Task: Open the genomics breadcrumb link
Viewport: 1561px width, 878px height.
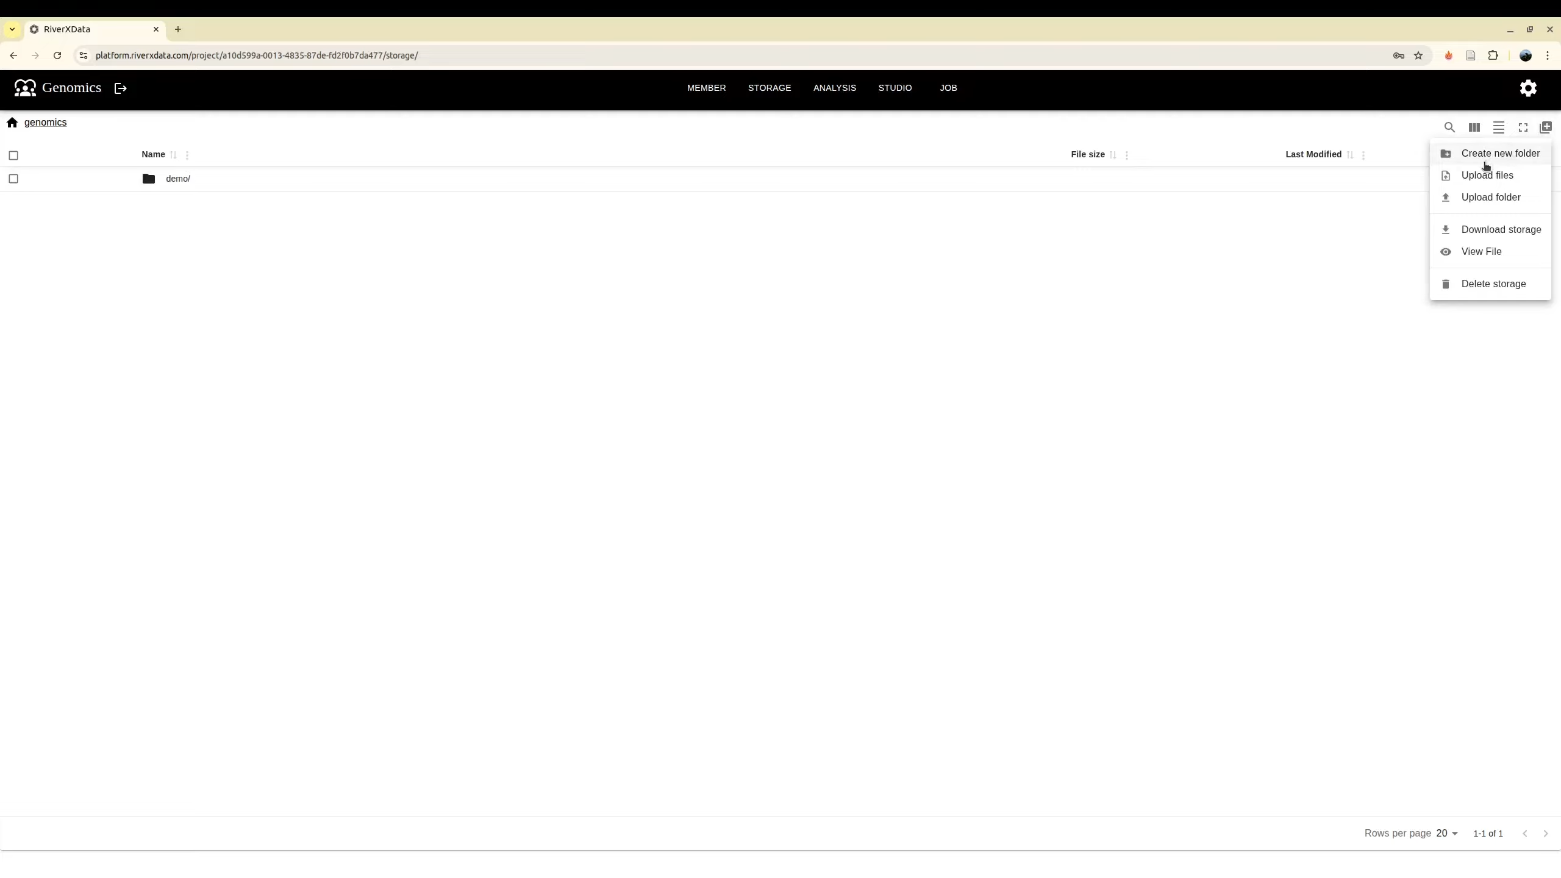Action: point(46,122)
